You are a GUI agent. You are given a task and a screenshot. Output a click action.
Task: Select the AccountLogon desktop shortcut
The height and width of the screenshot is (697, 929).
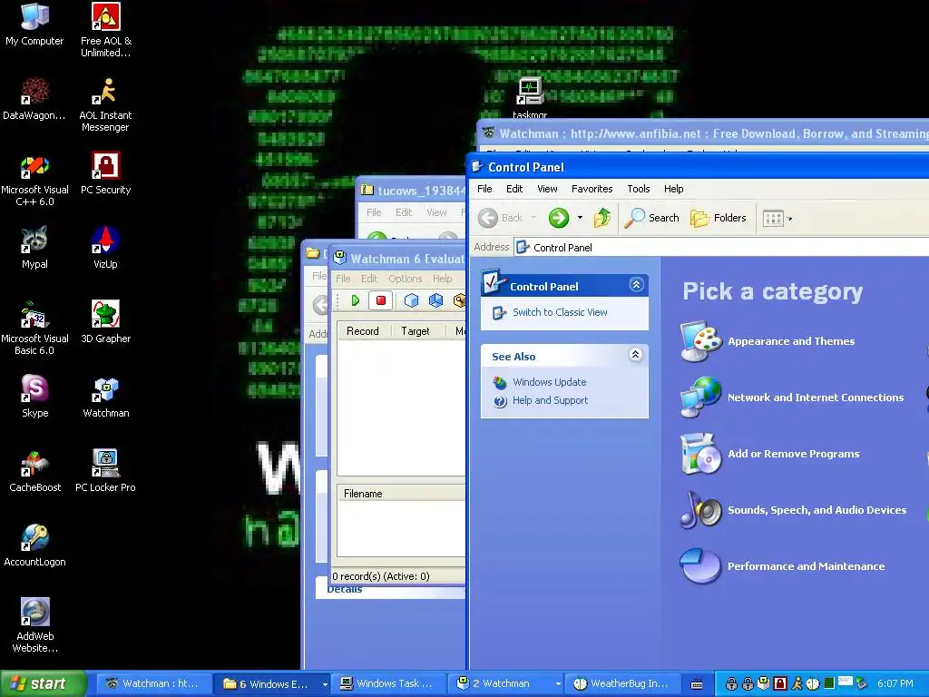(x=34, y=545)
